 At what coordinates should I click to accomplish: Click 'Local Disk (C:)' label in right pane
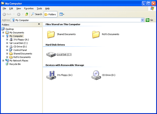[x=64, y=55]
